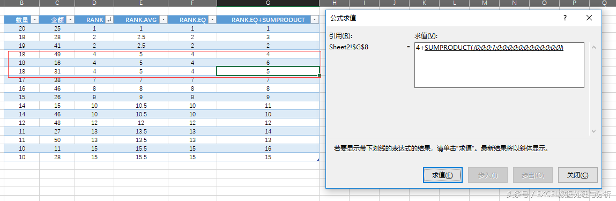The height and width of the screenshot is (201, 616).
Task: Click scroll up arrow in evaluation box
Action: [593, 48]
